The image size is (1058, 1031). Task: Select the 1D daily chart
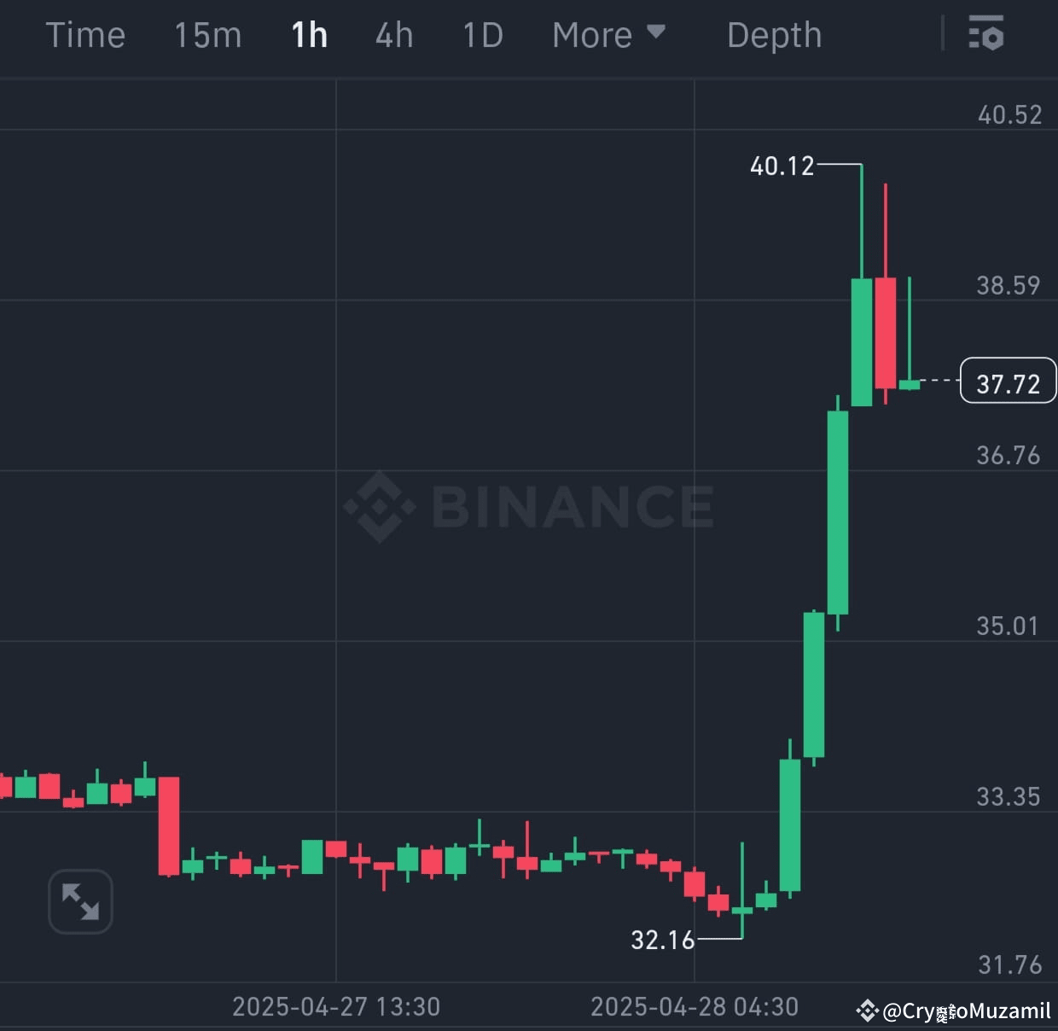tap(483, 34)
